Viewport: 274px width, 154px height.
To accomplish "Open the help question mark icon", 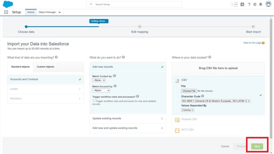I will tap(249, 4).
